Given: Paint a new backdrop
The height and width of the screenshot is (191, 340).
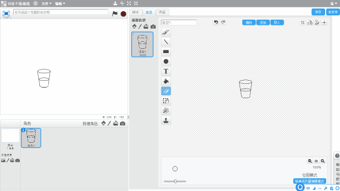Looking at the screenshot, I should point(8,160).
